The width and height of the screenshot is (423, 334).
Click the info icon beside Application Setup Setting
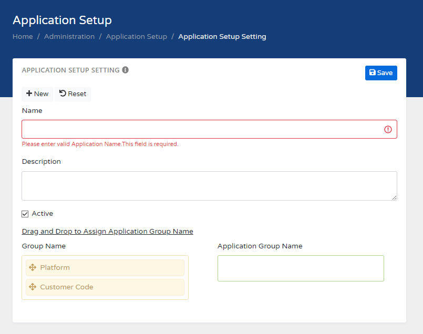pyautogui.click(x=126, y=70)
